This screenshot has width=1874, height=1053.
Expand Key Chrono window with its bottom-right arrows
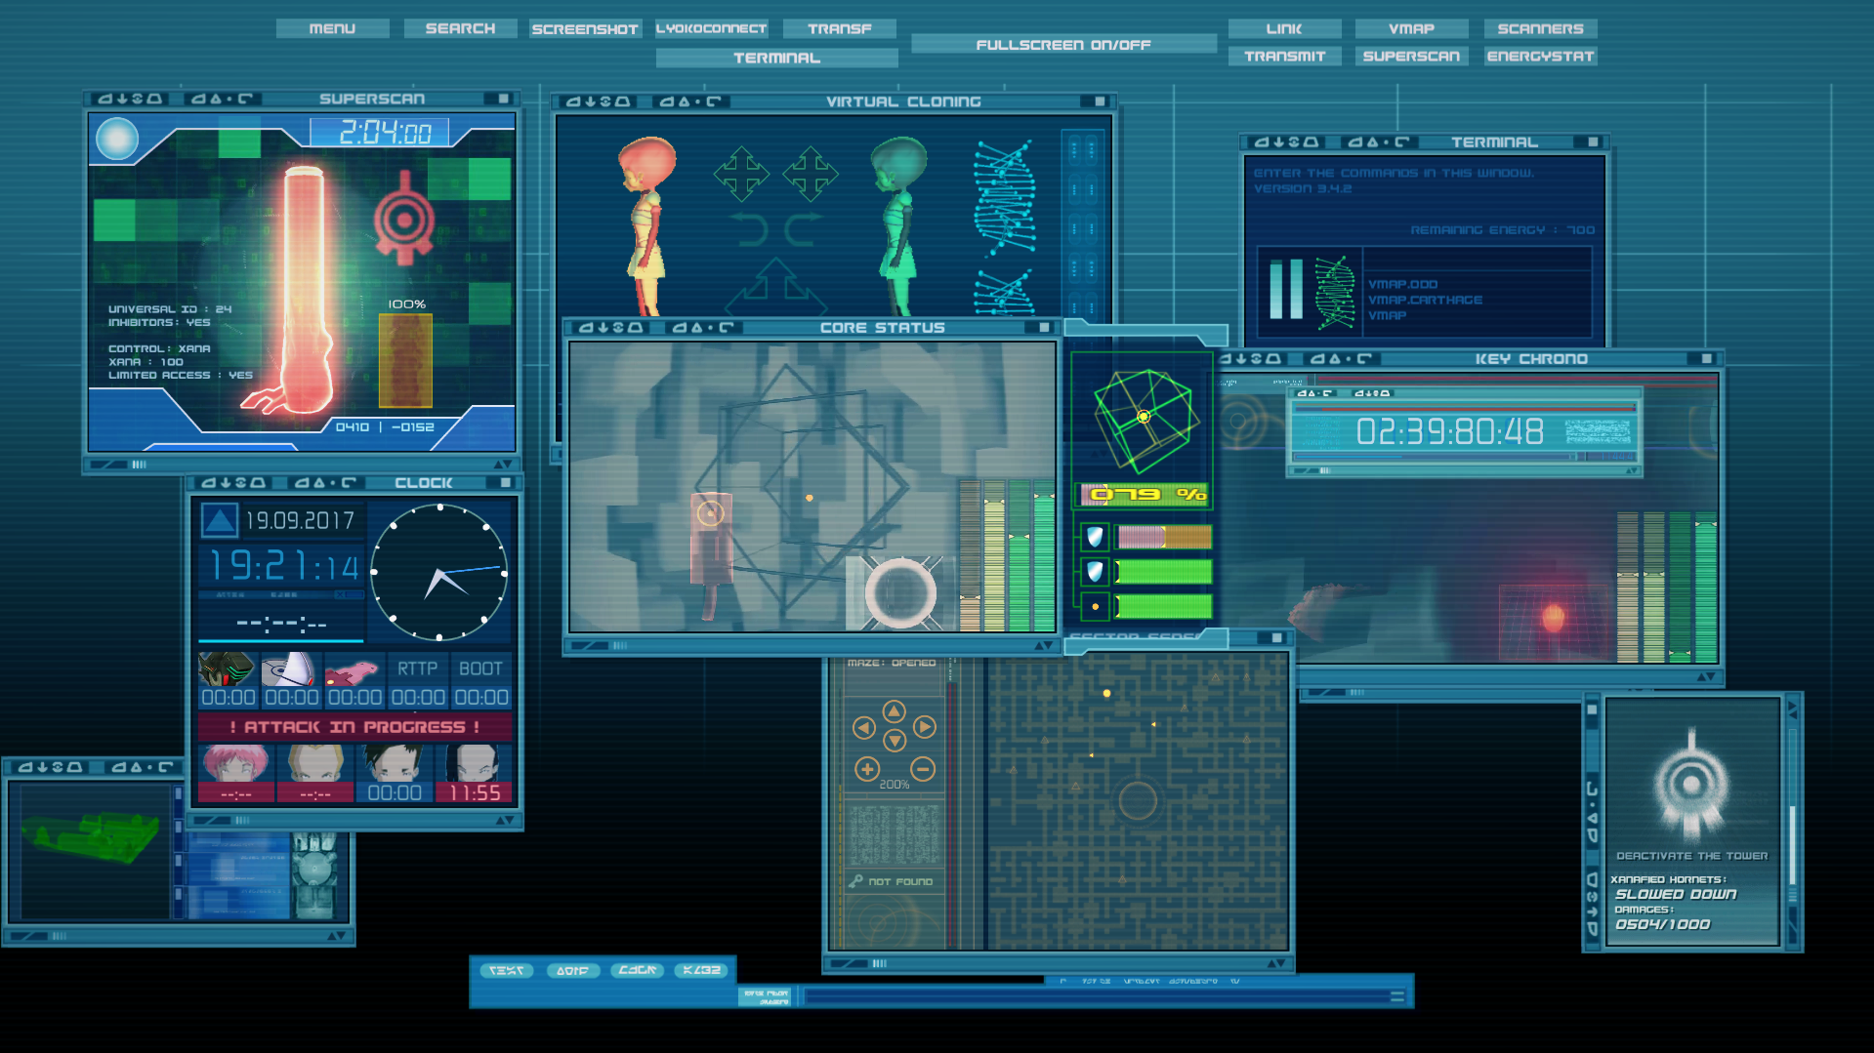coord(1706,677)
